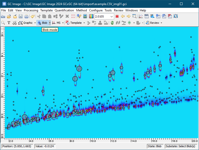
Task: Click the back arrow navigation icon
Action: (123, 16)
